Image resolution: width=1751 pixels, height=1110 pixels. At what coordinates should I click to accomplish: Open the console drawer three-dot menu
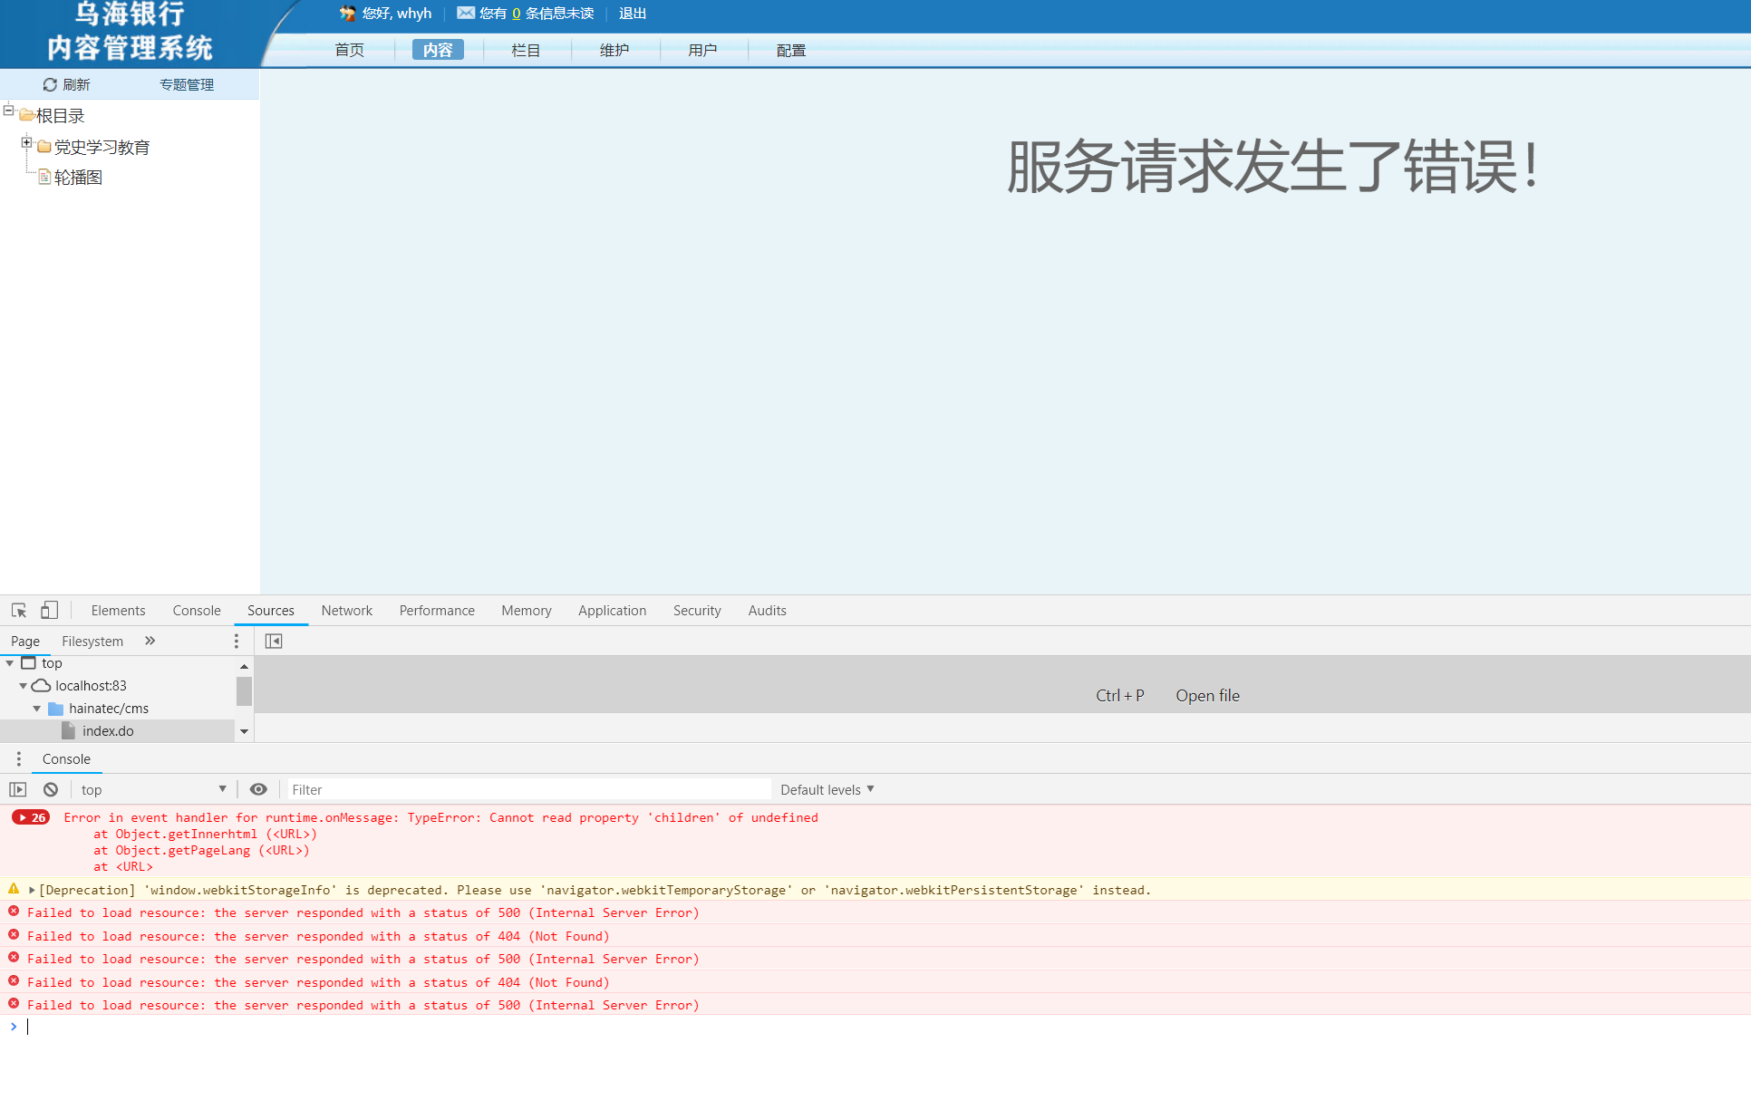(x=18, y=759)
